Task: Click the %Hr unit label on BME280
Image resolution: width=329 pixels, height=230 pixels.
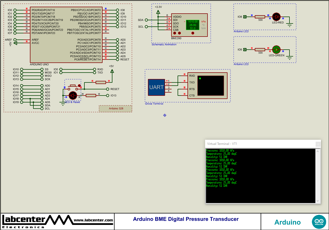Action: tap(203, 28)
